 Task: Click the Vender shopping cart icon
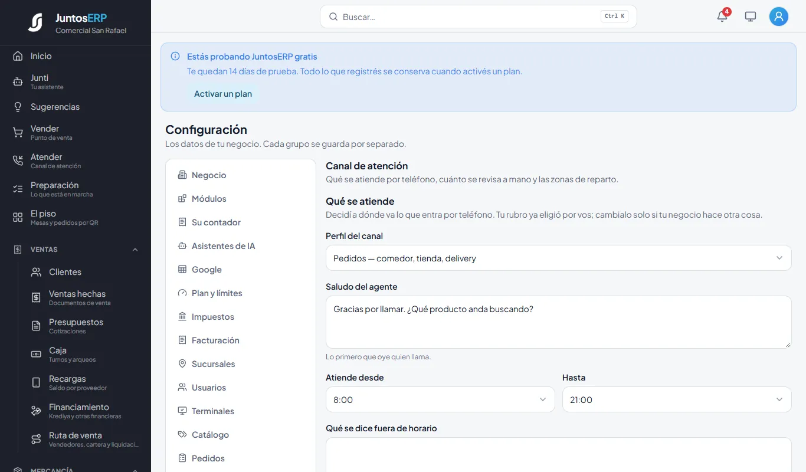(x=18, y=133)
